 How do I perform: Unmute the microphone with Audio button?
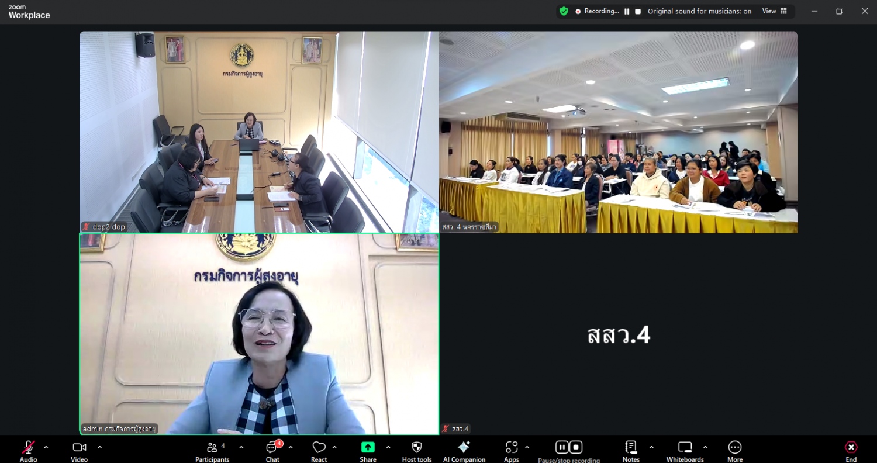(x=28, y=448)
